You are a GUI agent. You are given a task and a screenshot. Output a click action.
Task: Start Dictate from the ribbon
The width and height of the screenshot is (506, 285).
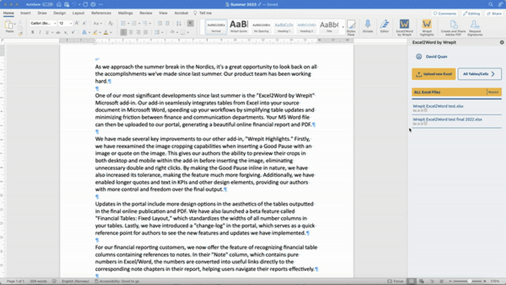coord(368,26)
